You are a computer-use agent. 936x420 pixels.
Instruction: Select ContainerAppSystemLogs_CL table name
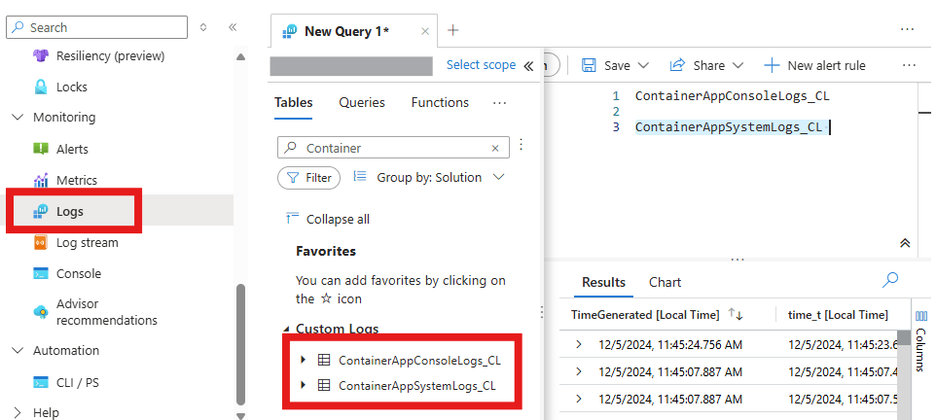[417, 386]
